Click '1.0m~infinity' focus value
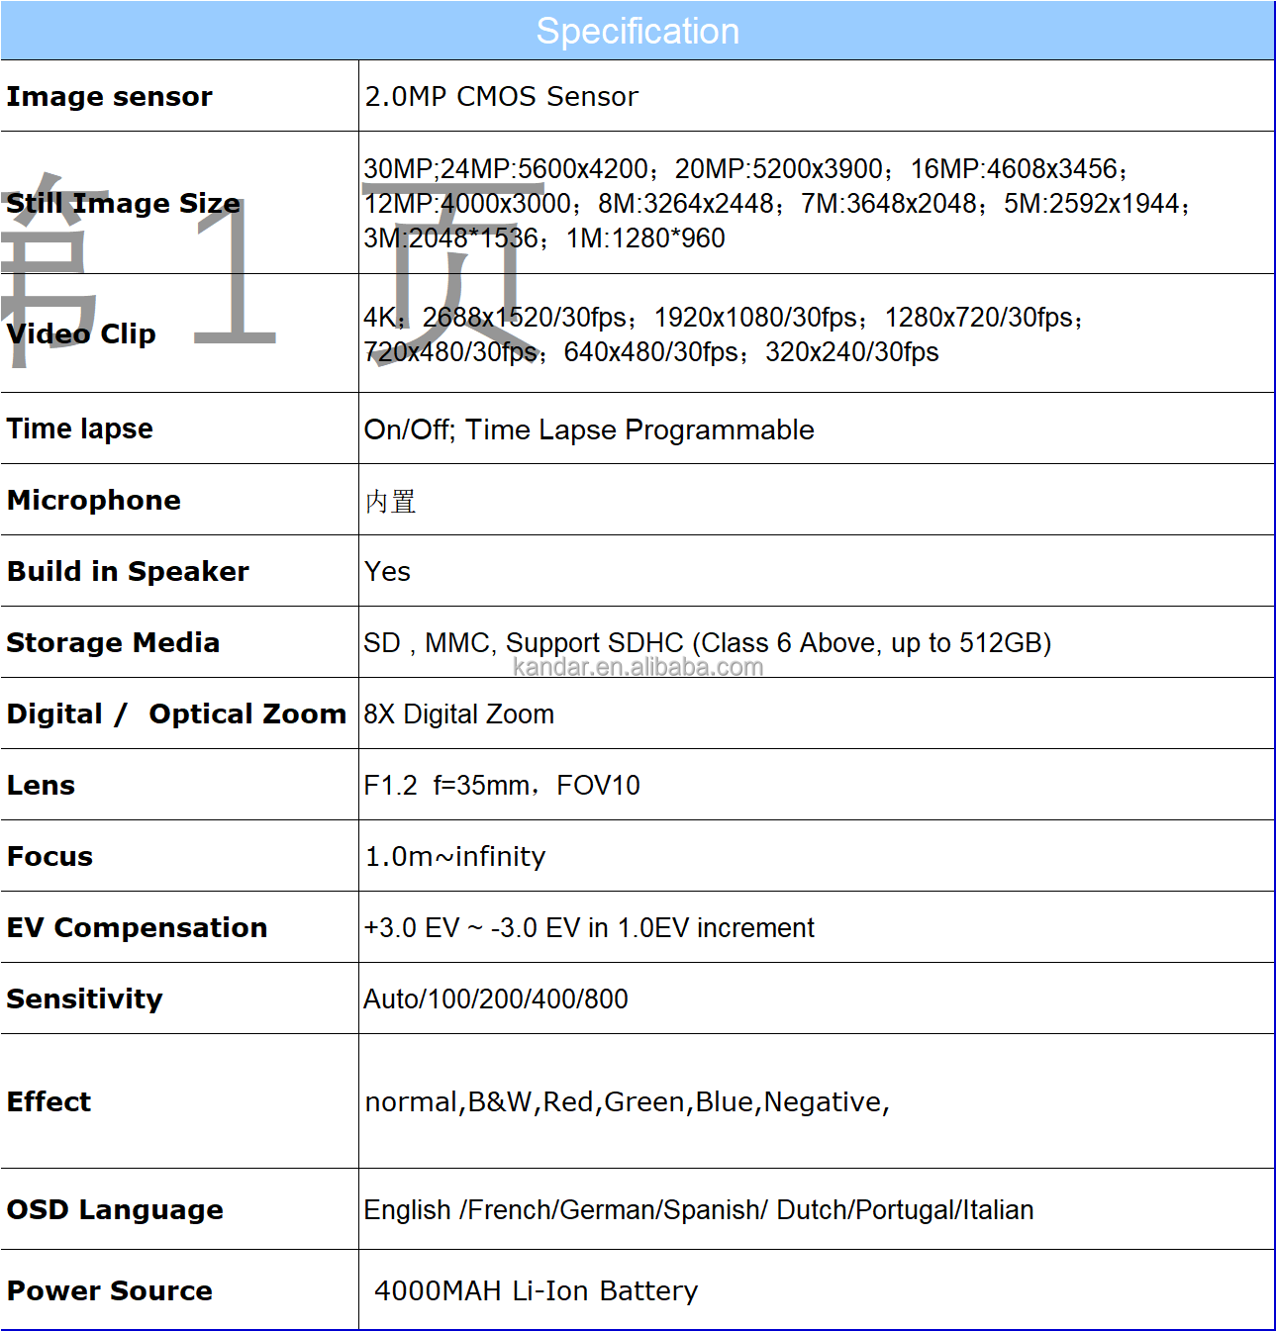1276x1331 pixels. [455, 856]
